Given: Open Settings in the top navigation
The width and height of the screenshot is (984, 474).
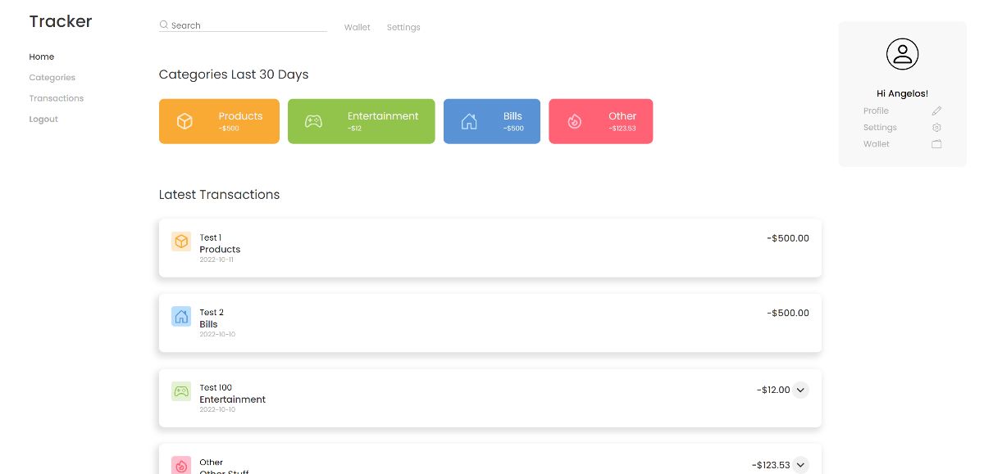Looking at the screenshot, I should point(403,28).
